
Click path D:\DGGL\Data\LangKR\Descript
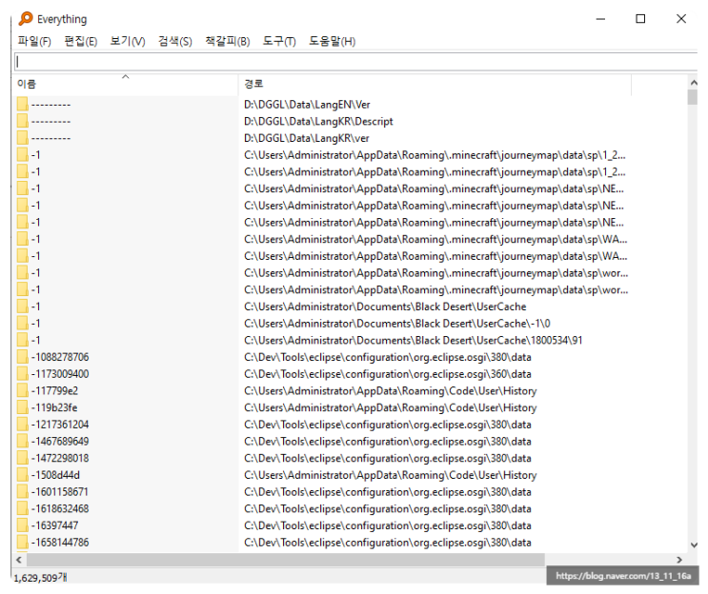point(318,121)
